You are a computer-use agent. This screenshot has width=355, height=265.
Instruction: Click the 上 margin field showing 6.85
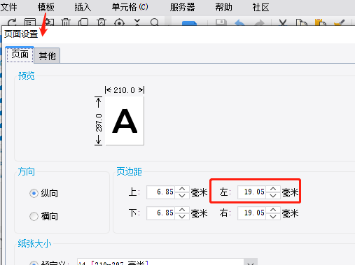tap(161, 192)
